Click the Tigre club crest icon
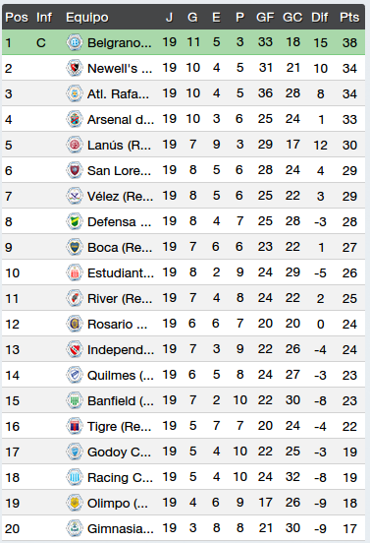Image resolution: width=370 pixels, height=543 pixels. pos(75,426)
